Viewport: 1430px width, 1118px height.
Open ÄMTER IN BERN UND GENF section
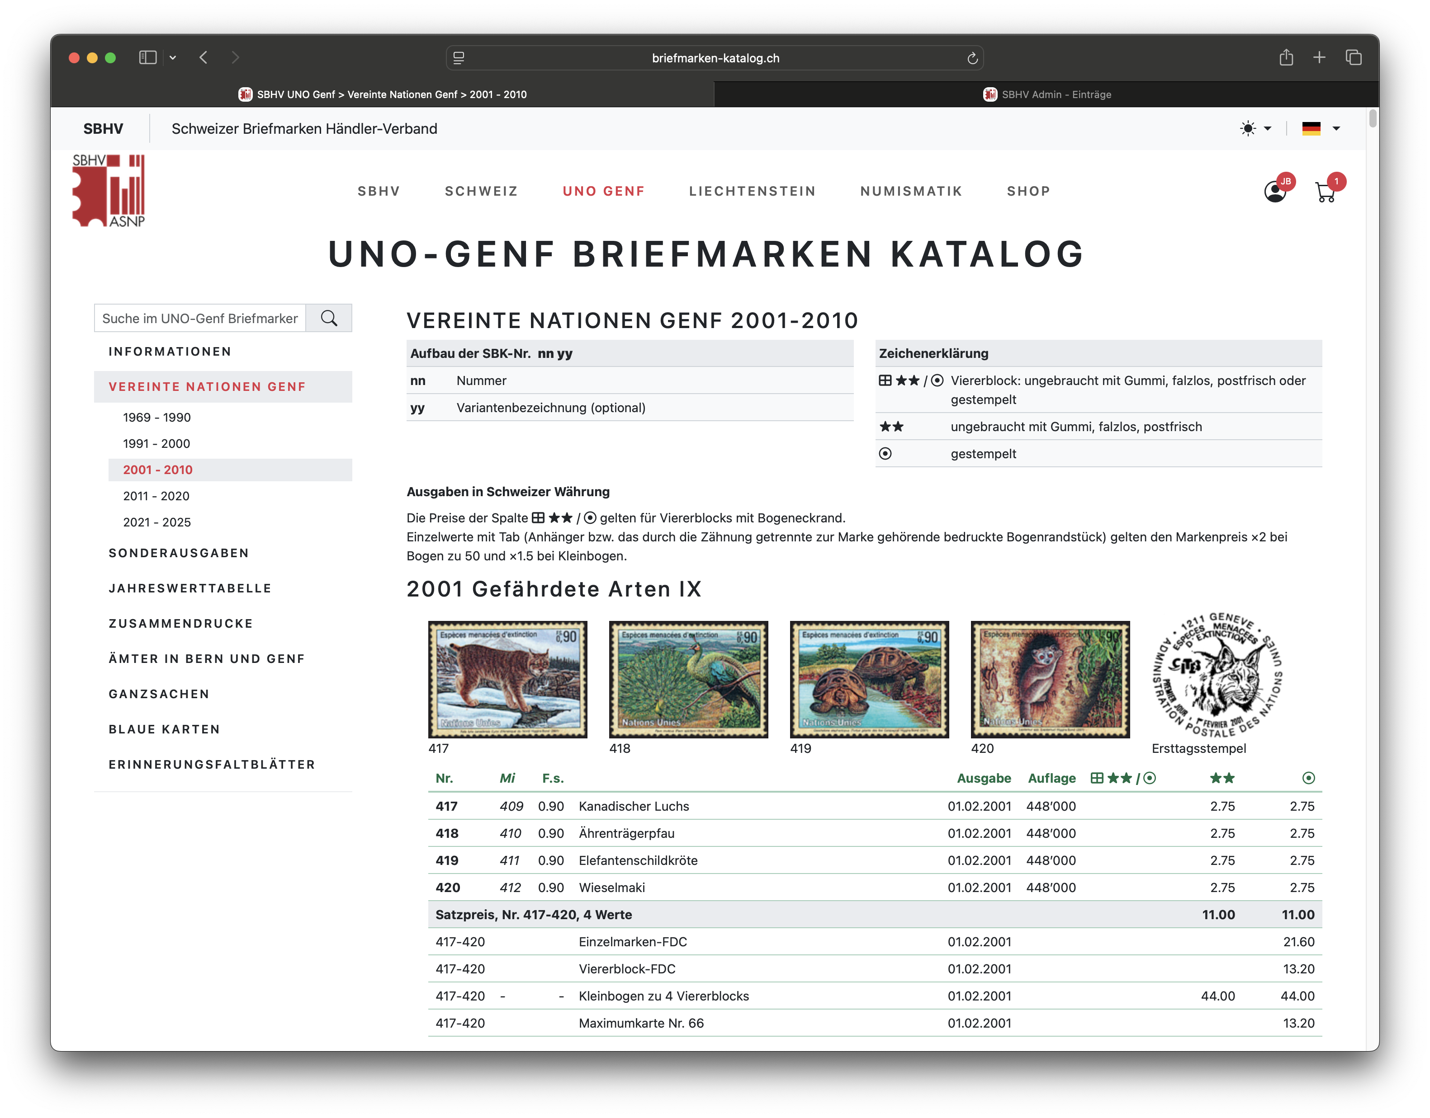[207, 659]
